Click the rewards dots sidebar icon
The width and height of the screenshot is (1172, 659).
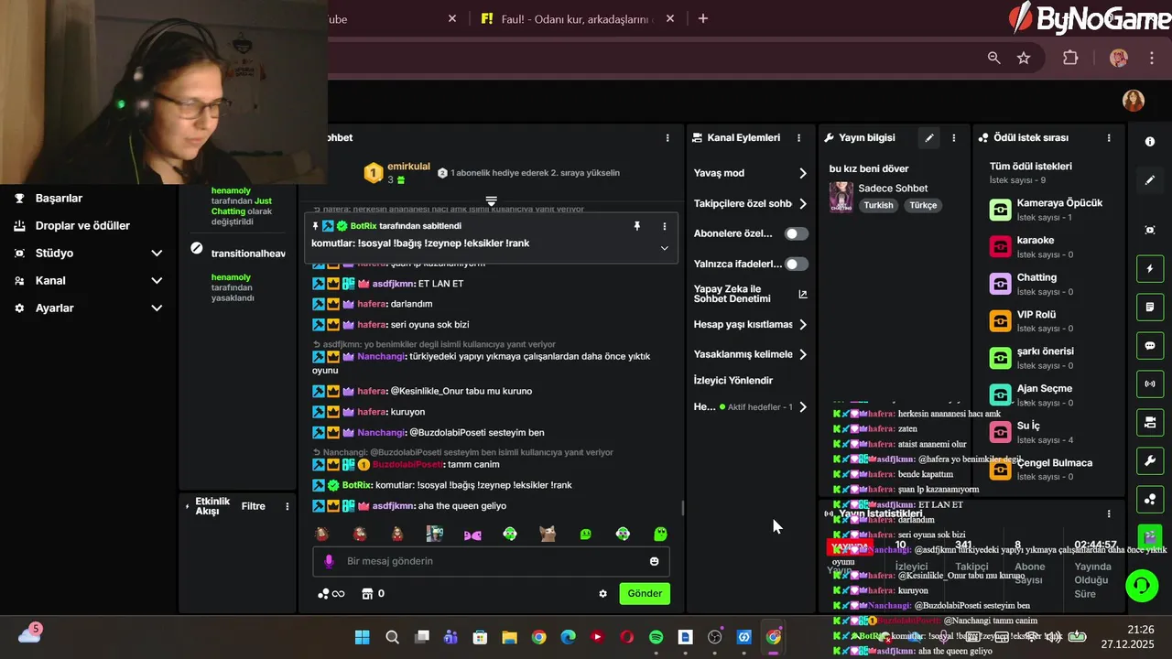1150,499
